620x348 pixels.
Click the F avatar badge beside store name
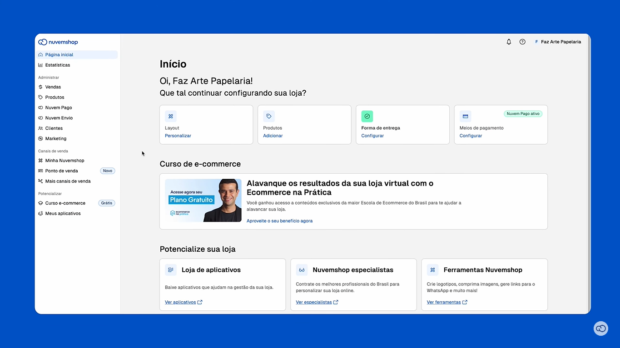tap(536, 42)
